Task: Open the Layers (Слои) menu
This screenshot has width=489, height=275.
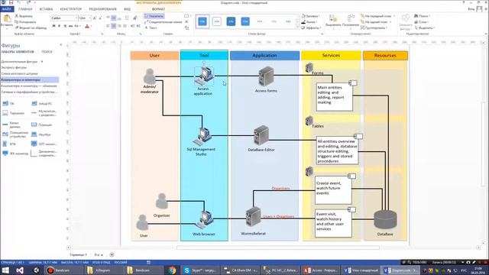Action: tap(422, 22)
